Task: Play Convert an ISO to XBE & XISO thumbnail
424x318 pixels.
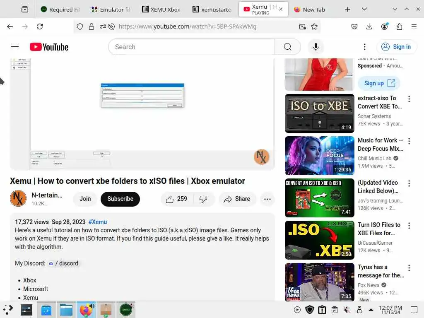Action: coord(319,198)
